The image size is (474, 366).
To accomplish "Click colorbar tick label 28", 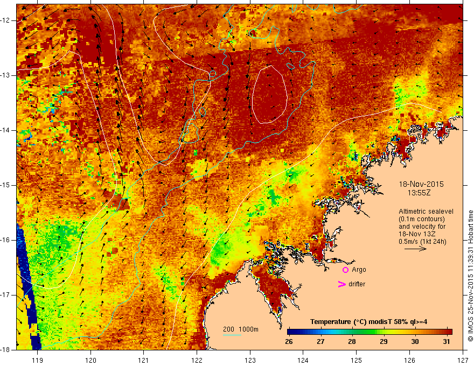I will pos(352,342).
